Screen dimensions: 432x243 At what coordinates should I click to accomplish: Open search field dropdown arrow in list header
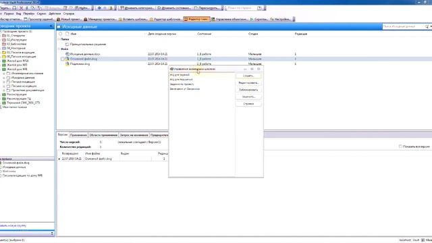[x=431, y=26]
